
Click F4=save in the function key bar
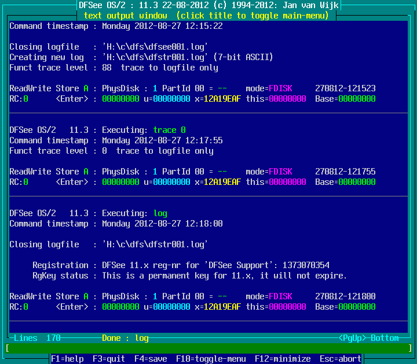click(x=151, y=359)
